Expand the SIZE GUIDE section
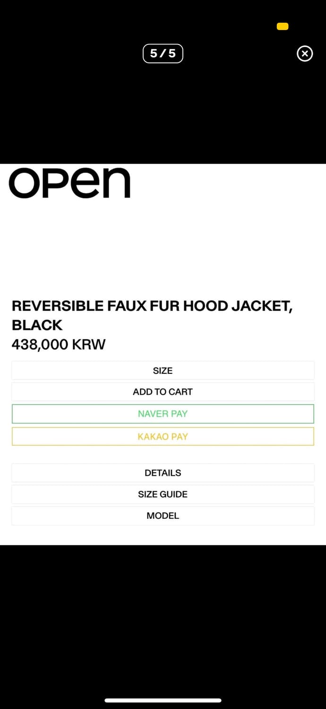Viewport: 326px width, 709px height. tap(163, 494)
